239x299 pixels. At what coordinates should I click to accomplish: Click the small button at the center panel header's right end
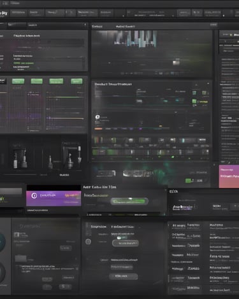pos(214,25)
